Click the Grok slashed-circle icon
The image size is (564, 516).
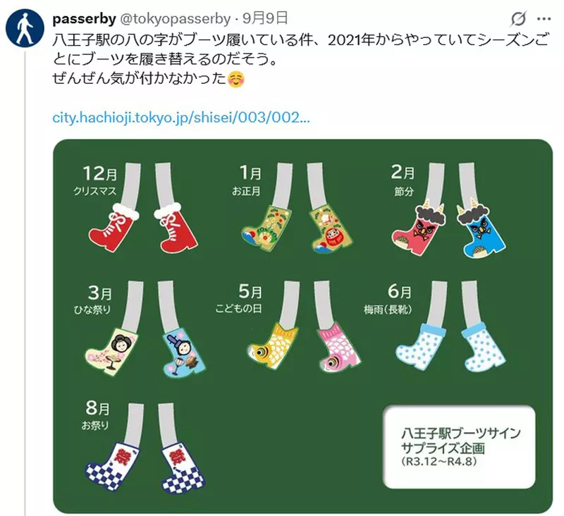click(518, 19)
